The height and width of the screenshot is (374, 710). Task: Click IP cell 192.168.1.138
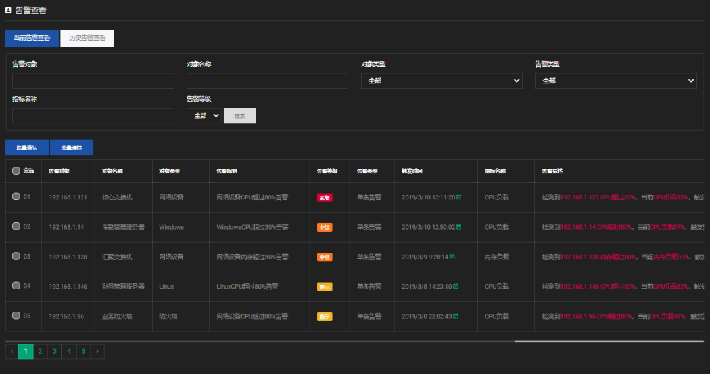tap(68, 257)
